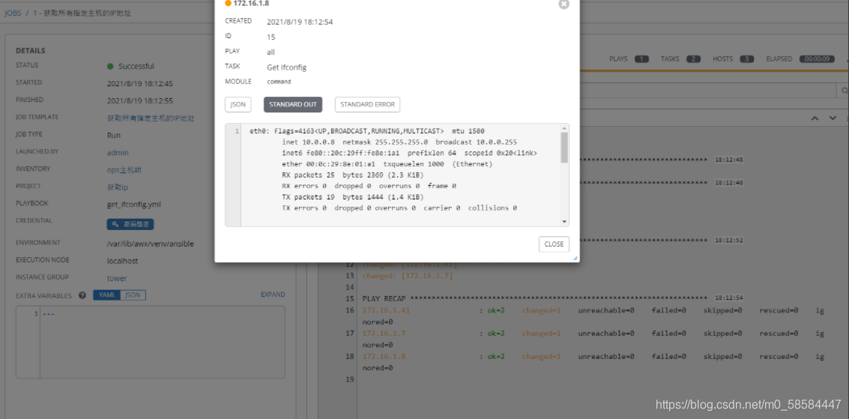Click inside the extra variables code editor
This screenshot has width=849, height=419.
coord(163,342)
